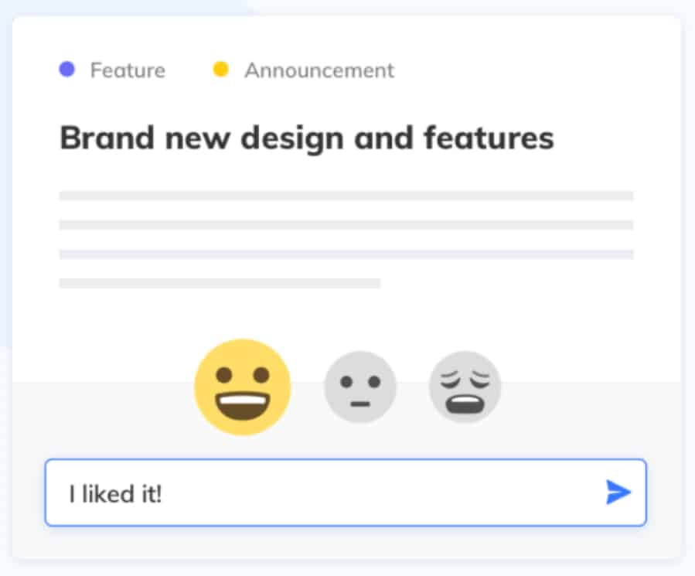Pick the weary sad emoji reaction

[x=465, y=387]
